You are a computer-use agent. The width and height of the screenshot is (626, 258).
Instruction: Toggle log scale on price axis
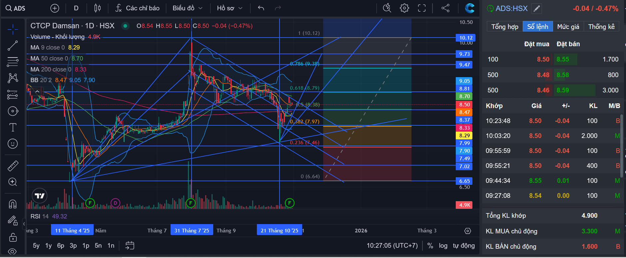pyautogui.click(x=443, y=246)
